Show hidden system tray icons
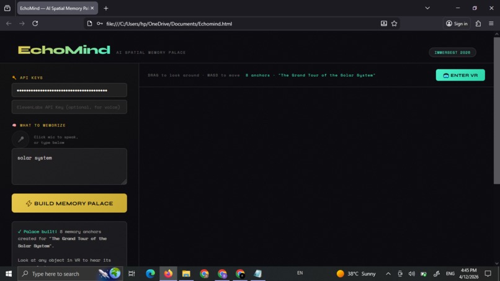This screenshot has height=281, width=500. 388,274
